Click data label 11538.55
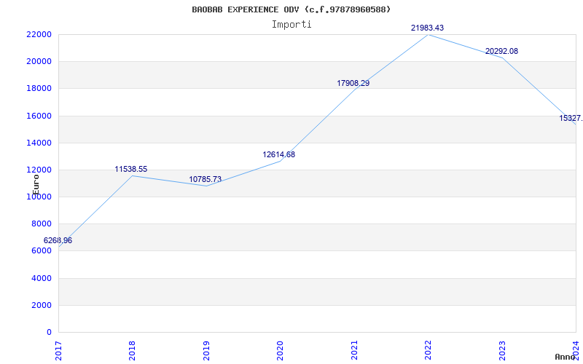The image size is (583, 364). click(131, 170)
